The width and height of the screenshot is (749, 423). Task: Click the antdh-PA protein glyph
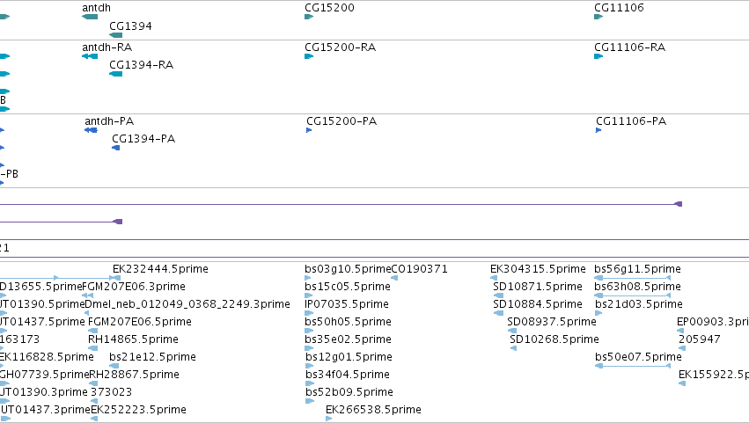point(91,130)
